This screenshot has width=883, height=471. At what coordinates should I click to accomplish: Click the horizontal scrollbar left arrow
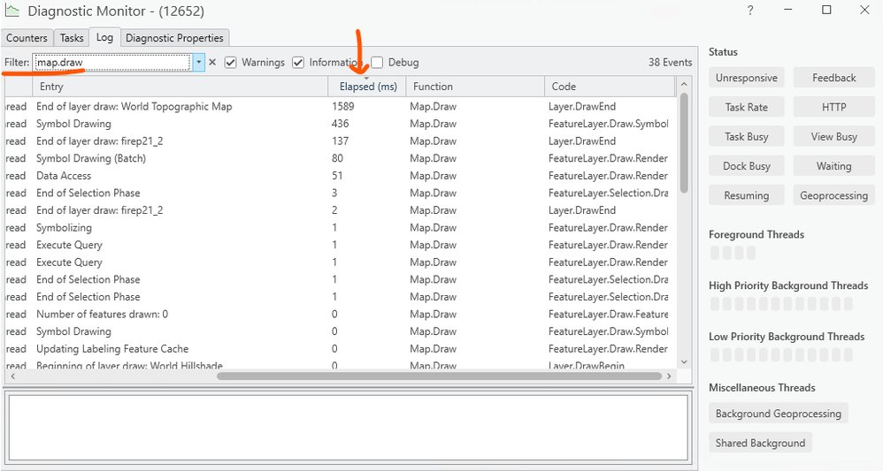[13, 376]
